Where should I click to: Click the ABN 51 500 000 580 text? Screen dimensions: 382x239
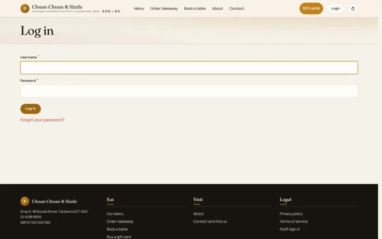pos(35,223)
